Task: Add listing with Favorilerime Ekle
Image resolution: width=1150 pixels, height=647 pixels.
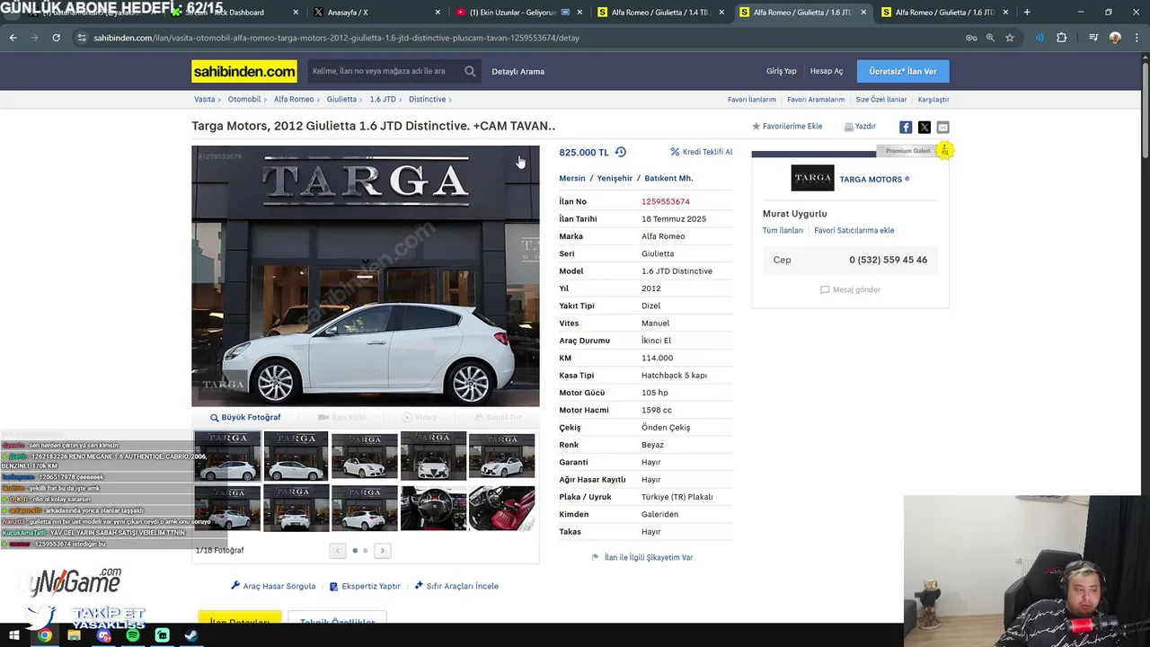Action: pyautogui.click(x=787, y=127)
